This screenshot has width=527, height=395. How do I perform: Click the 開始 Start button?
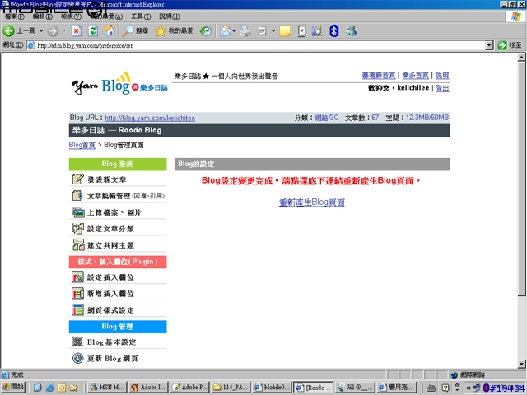[13, 387]
